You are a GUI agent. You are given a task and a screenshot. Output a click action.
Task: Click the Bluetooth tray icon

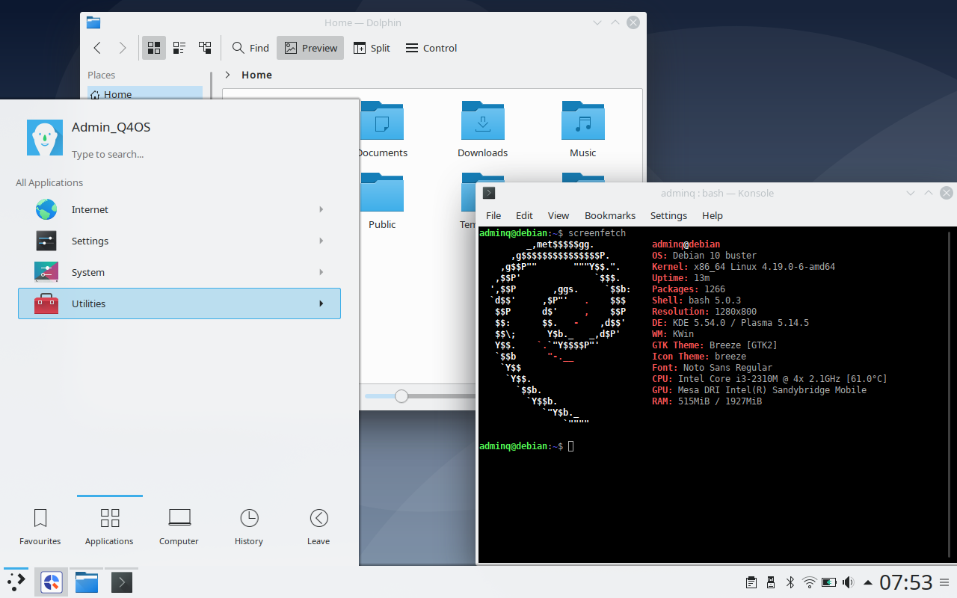tap(790, 582)
